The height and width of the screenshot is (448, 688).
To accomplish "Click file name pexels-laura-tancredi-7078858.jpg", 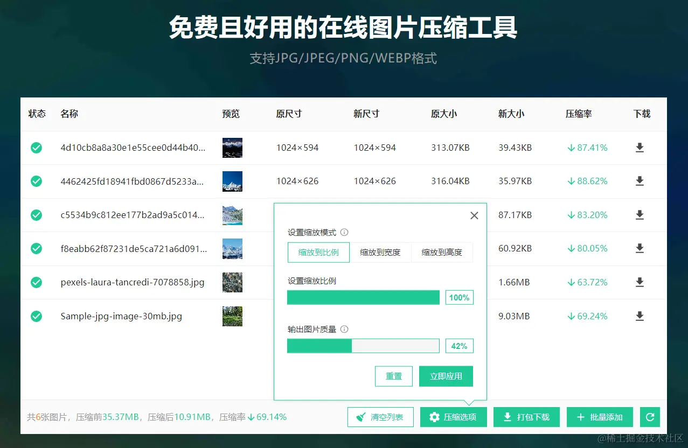I will [x=133, y=282].
